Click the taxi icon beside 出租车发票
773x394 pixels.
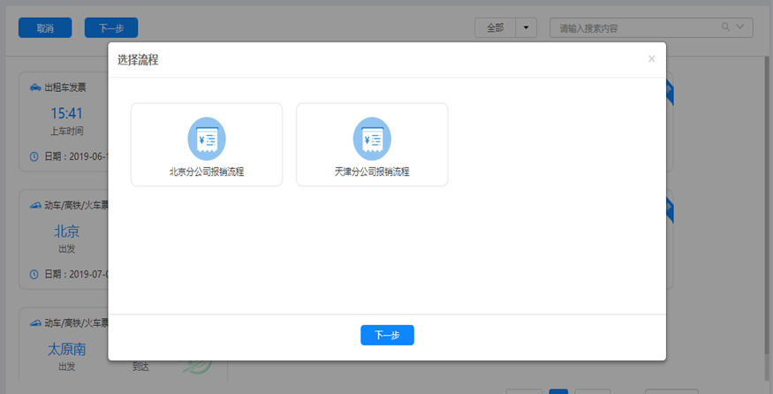[x=34, y=87]
